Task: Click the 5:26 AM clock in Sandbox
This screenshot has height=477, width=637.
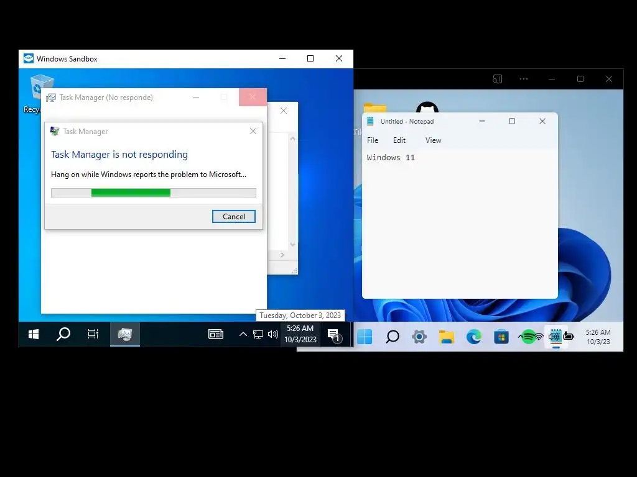Action: coord(300,334)
